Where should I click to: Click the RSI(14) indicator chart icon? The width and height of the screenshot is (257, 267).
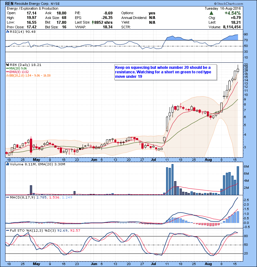[7, 32]
